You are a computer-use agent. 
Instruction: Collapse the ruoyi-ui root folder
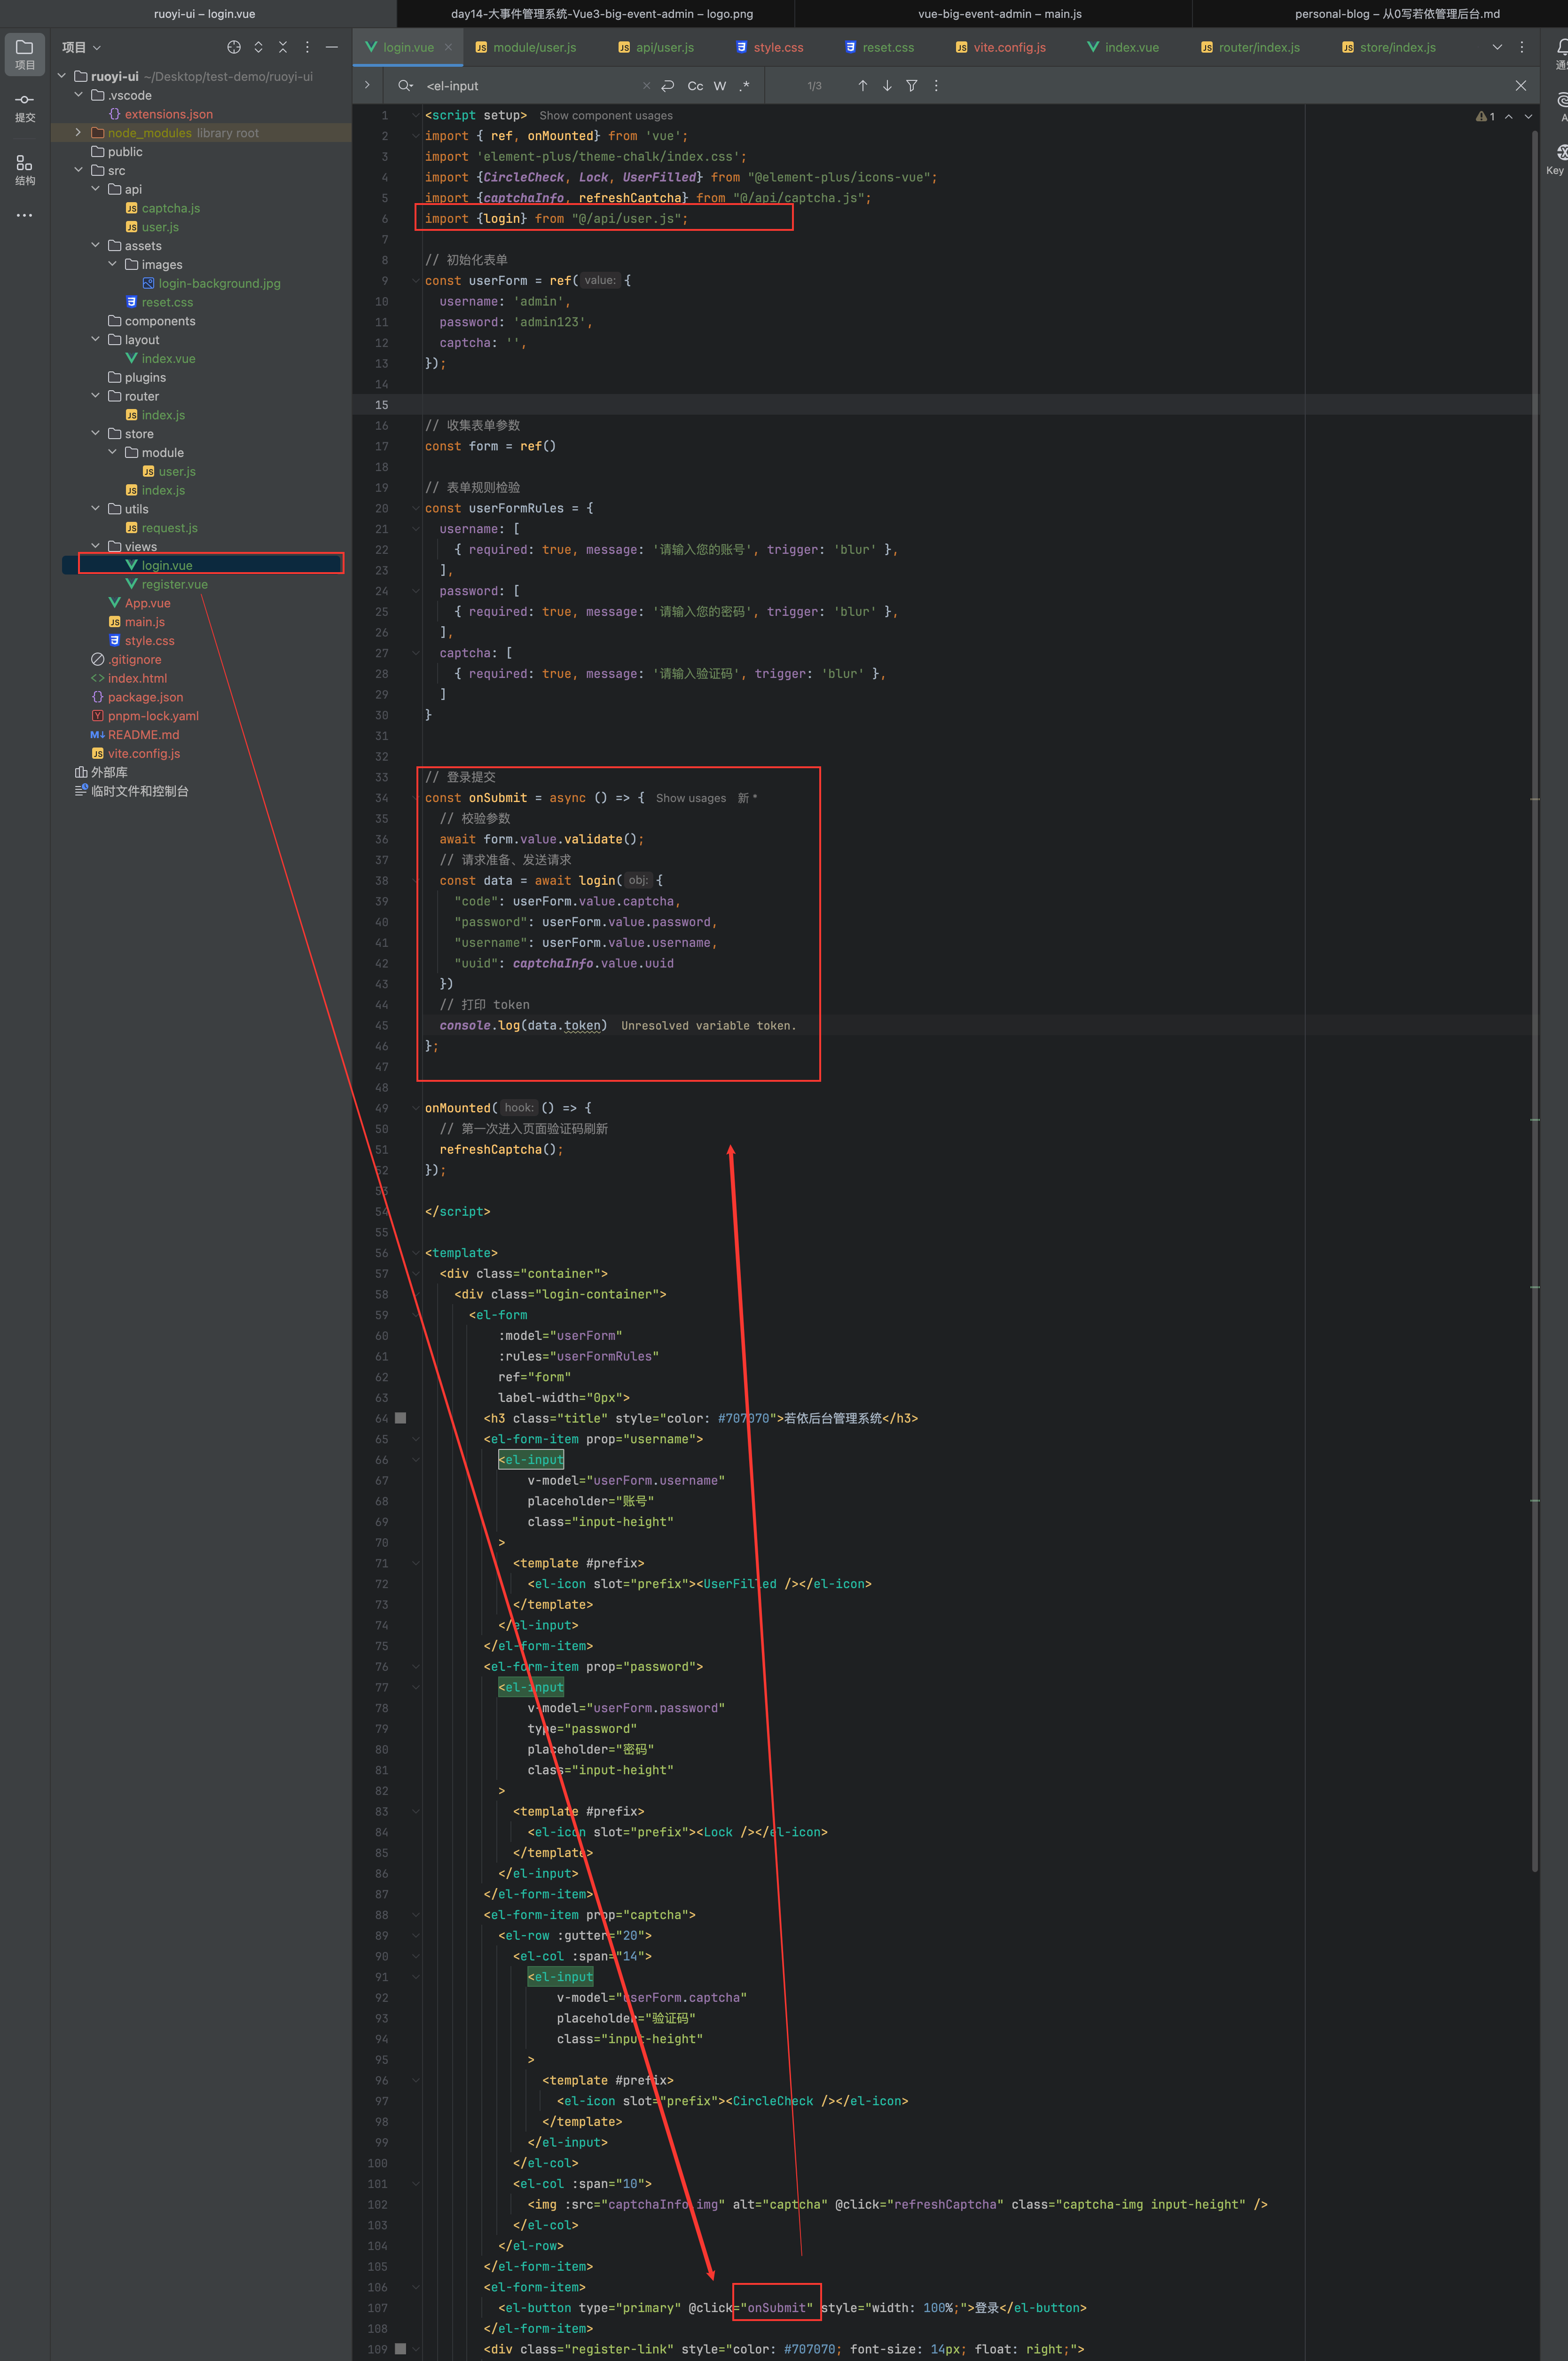tap(62, 76)
